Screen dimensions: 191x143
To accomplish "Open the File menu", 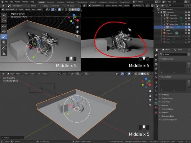I will click(x=6, y=2).
